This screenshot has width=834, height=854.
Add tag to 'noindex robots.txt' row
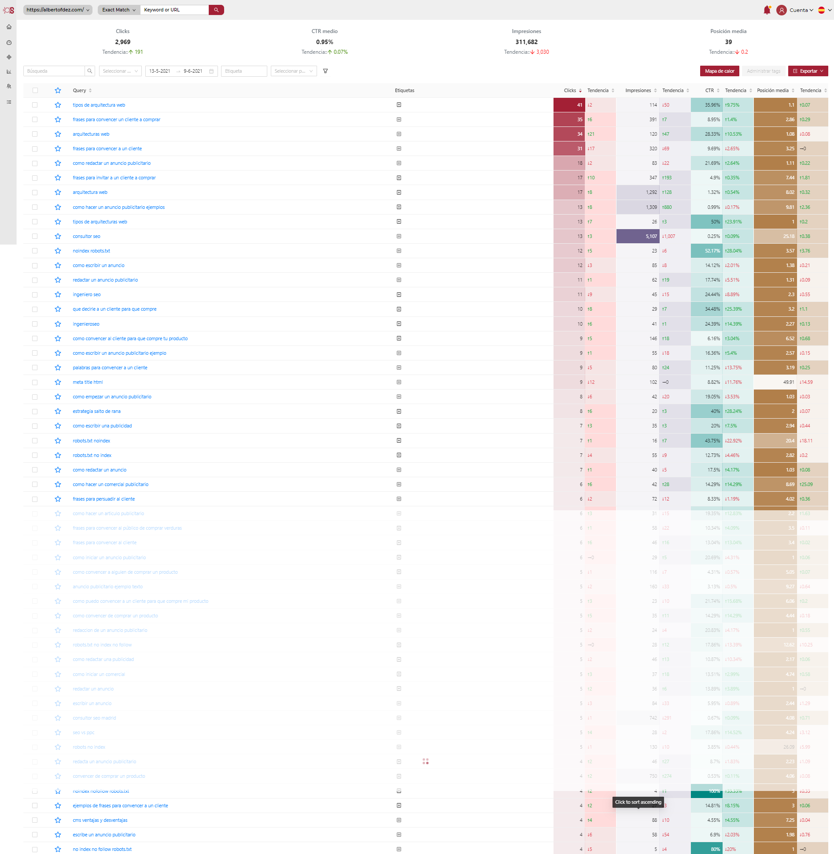(x=399, y=251)
